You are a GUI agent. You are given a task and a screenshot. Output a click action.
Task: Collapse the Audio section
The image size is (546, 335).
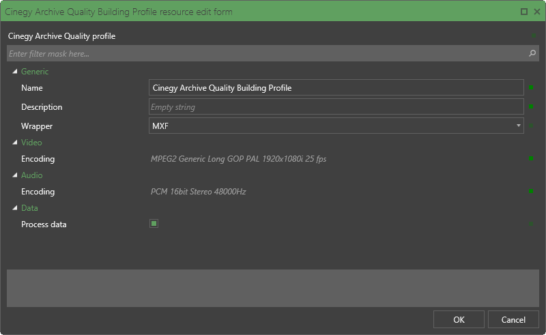[14, 175]
